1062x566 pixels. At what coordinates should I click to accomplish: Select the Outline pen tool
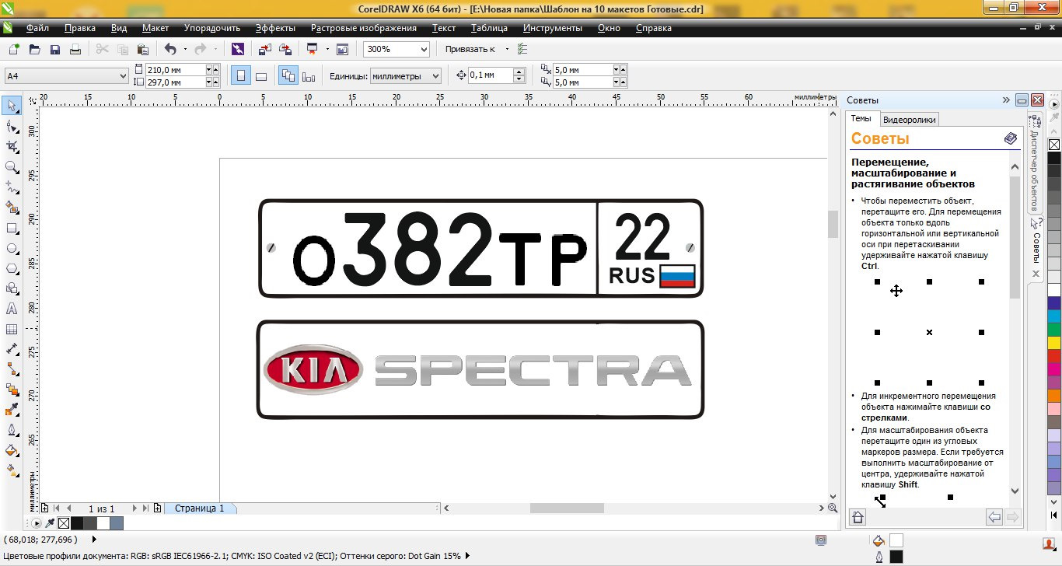tap(12, 430)
